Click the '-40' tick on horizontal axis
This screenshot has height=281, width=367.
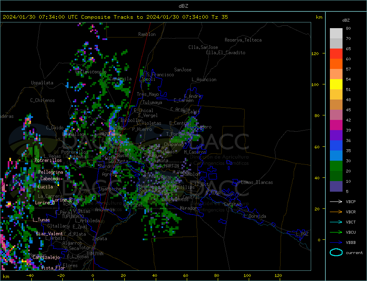pyautogui.click(x=30, y=276)
